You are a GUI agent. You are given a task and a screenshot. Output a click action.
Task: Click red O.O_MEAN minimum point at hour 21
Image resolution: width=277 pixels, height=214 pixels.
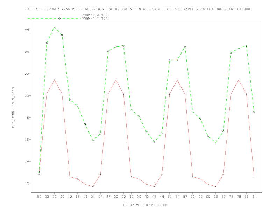click(93, 186)
